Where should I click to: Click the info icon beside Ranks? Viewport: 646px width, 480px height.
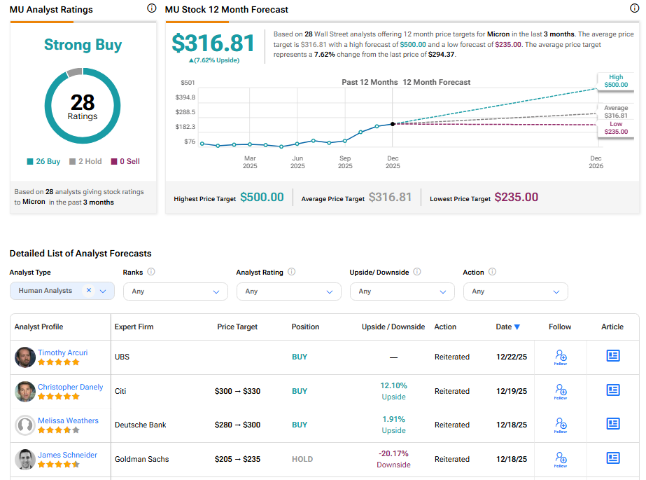coord(151,272)
